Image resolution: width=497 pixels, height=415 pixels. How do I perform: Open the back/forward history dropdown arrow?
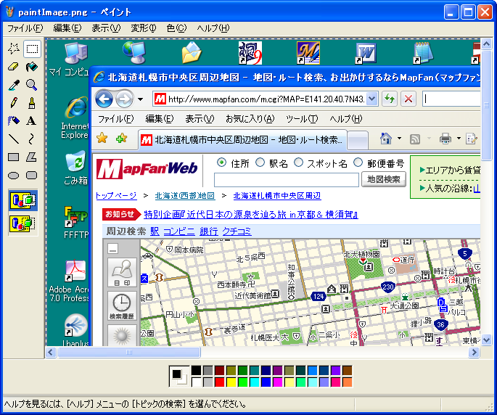[x=140, y=99]
